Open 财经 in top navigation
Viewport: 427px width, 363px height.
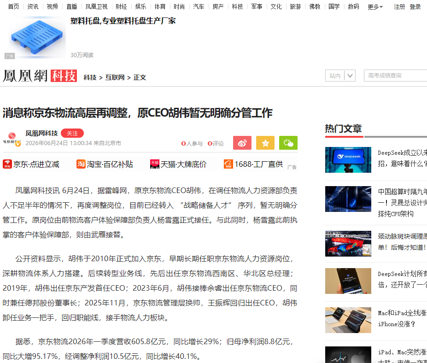[121, 6]
